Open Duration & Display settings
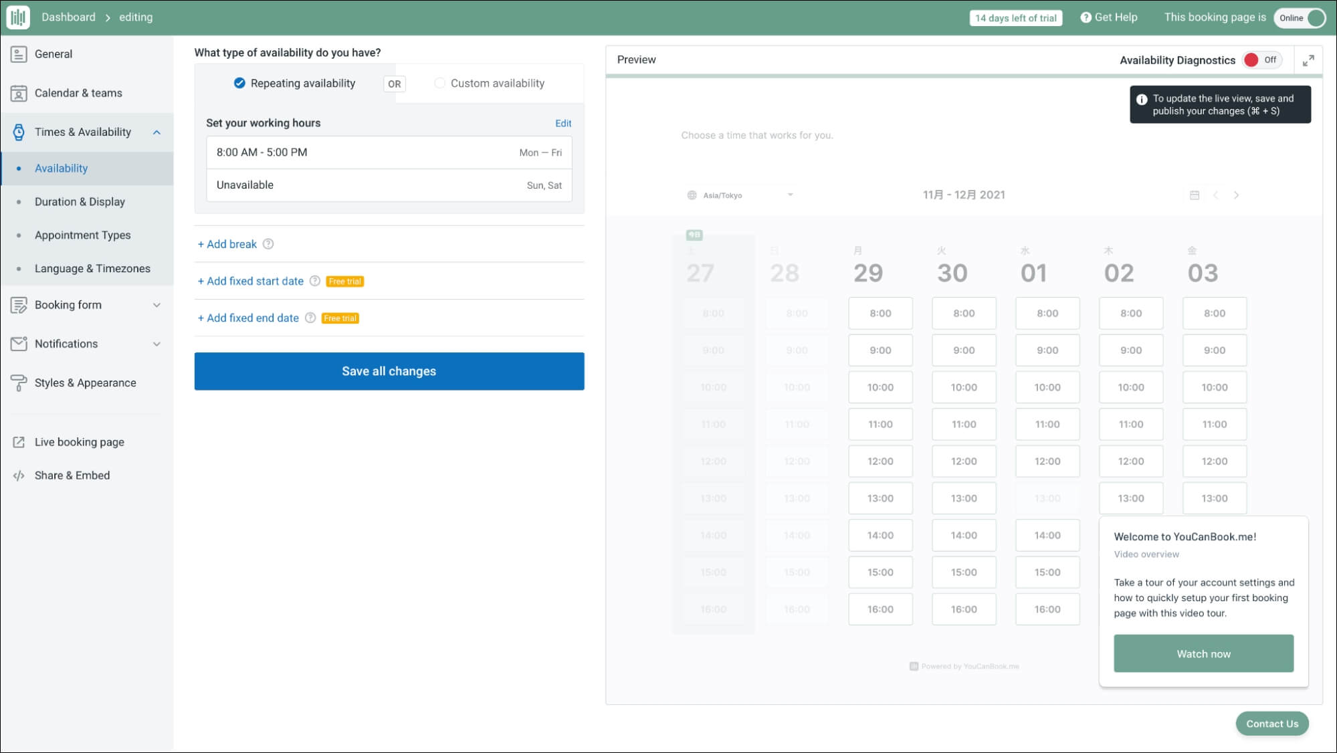The width and height of the screenshot is (1337, 753). pyautogui.click(x=80, y=202)
